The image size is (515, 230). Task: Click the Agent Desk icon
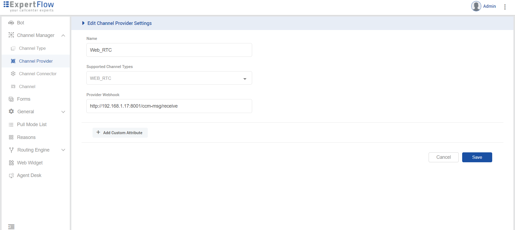[x=11, y=176]
